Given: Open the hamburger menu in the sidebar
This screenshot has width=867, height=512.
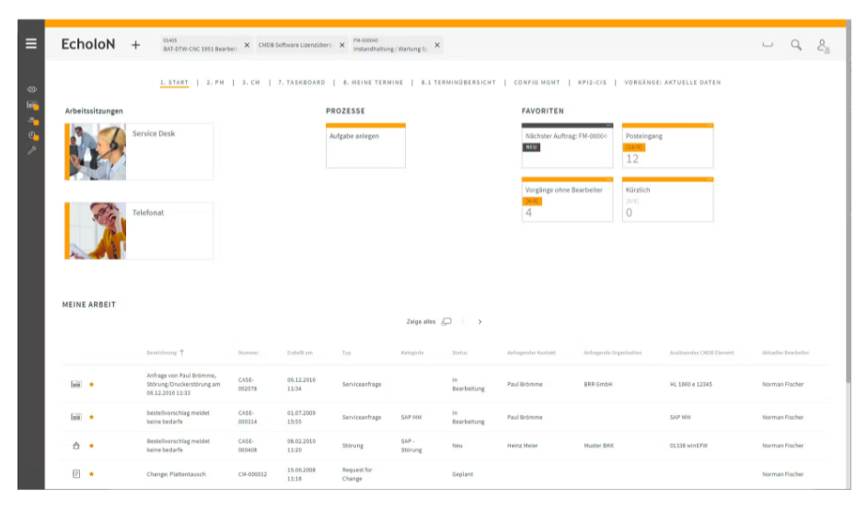Looking at the screenshot, I should 31,43.
